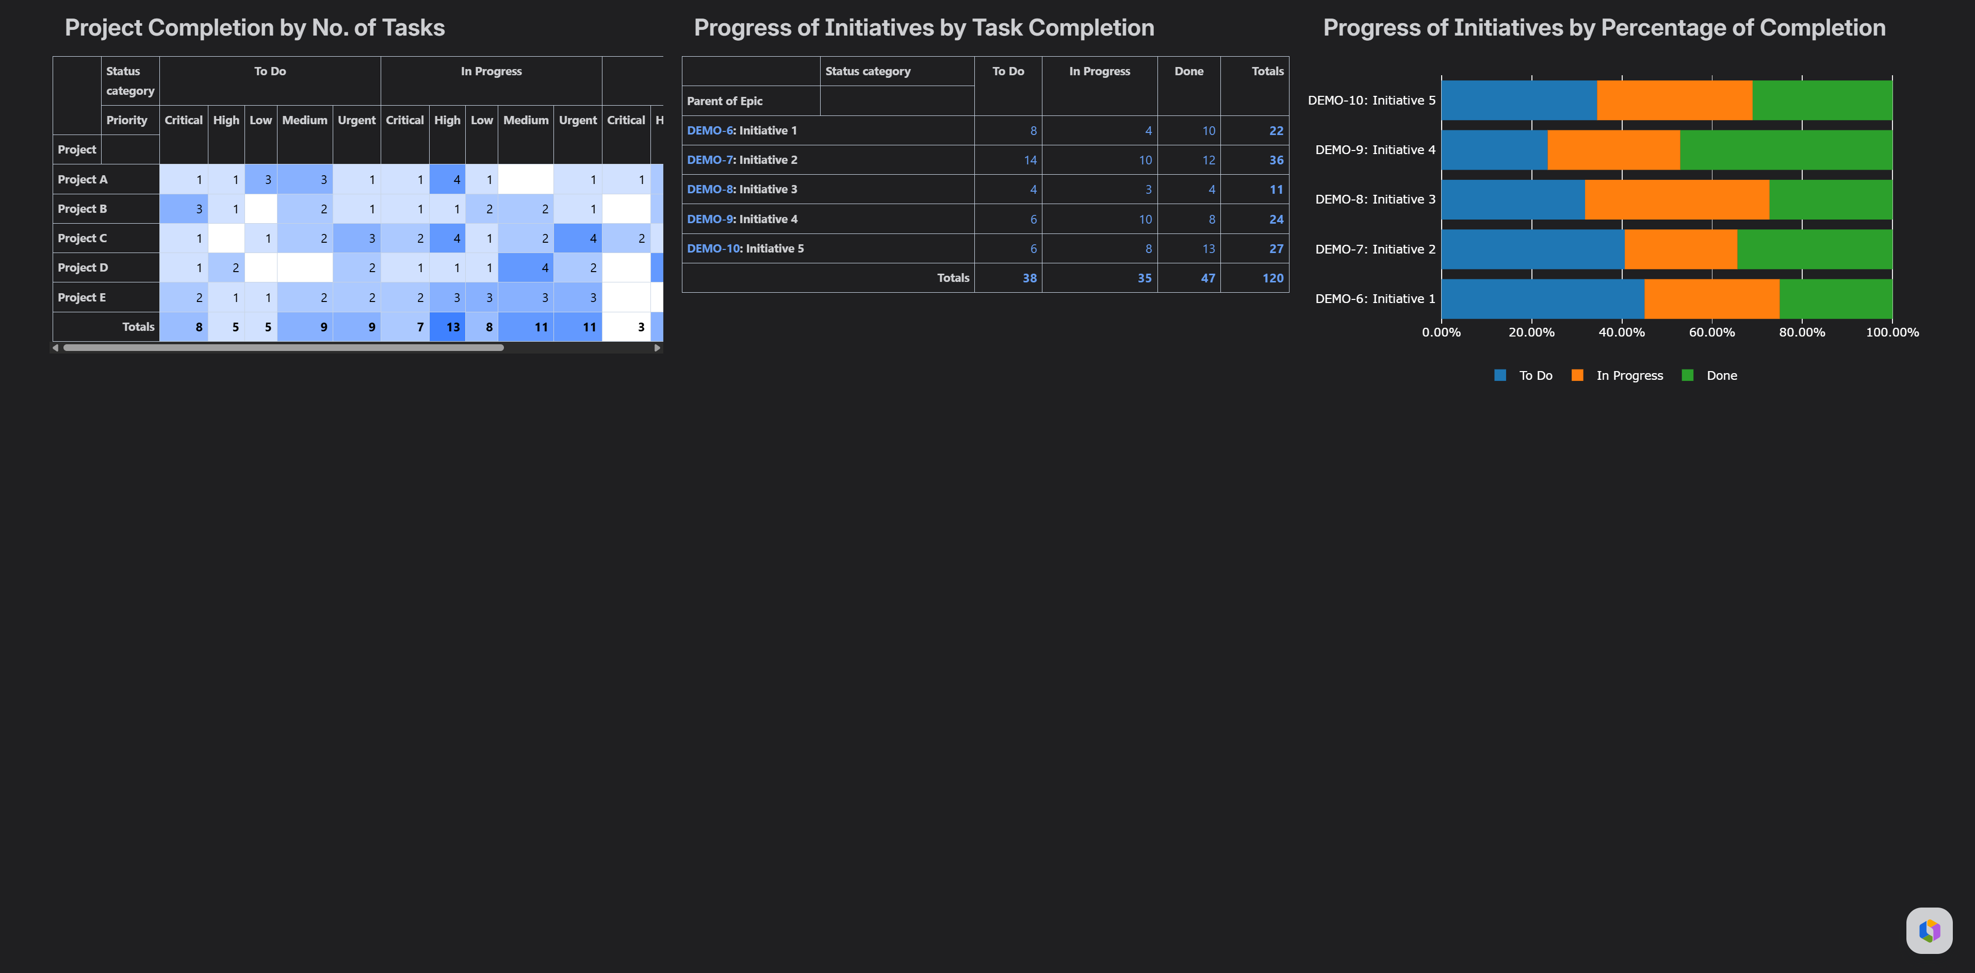This screenshot has width=1975, height=973.
Task: Click the right arrow of the table's horizontal scrollbar
Action: click(657, 348)
